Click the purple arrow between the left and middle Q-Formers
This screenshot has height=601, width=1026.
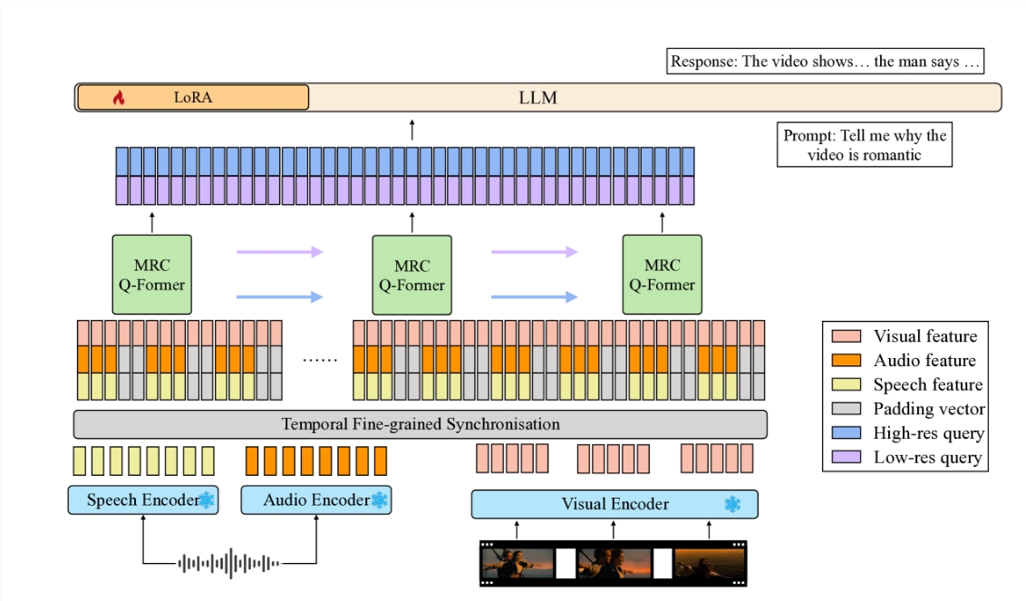[x=279, y=252]
